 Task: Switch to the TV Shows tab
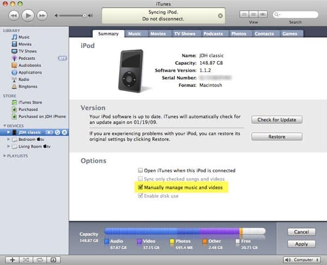tap(185, 34)
